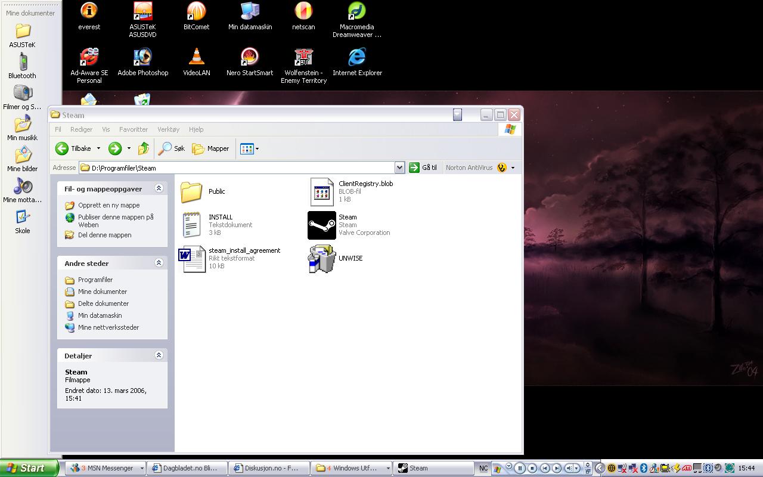Click the Bluetooth system tray icon
Viewport: 763px width, 477px height.
pyautogui.click(x=643, y=468)
